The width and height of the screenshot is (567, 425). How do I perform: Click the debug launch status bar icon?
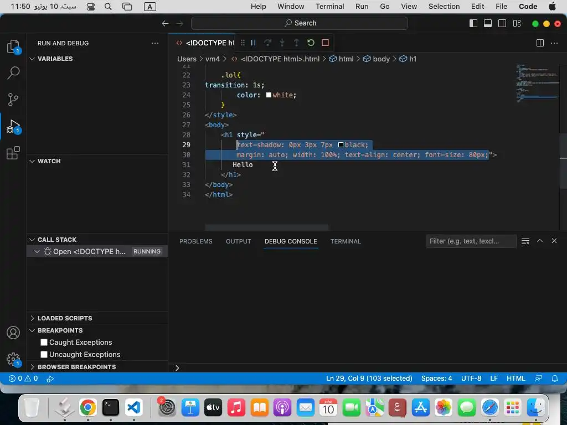tap(50, 379)
